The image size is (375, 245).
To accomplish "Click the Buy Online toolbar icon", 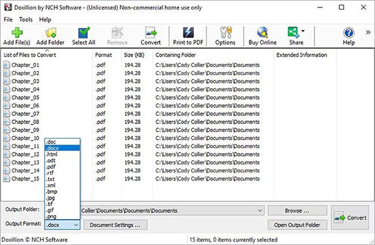I will (262, 32).
